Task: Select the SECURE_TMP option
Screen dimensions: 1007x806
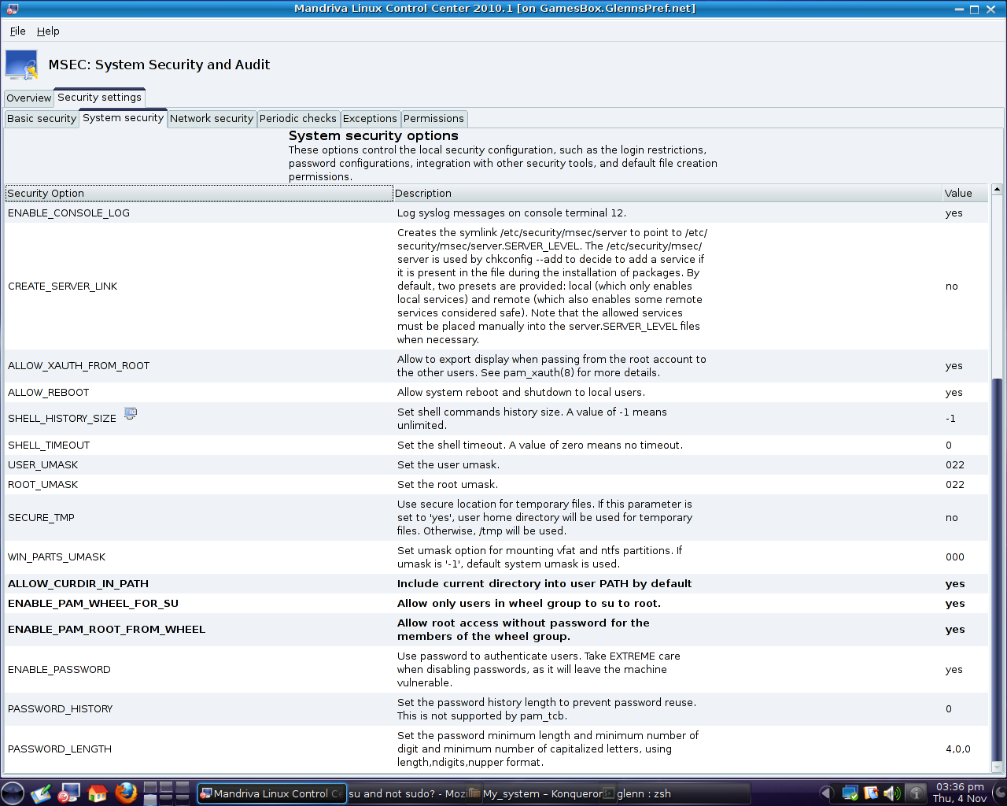Action: [41, 517]
